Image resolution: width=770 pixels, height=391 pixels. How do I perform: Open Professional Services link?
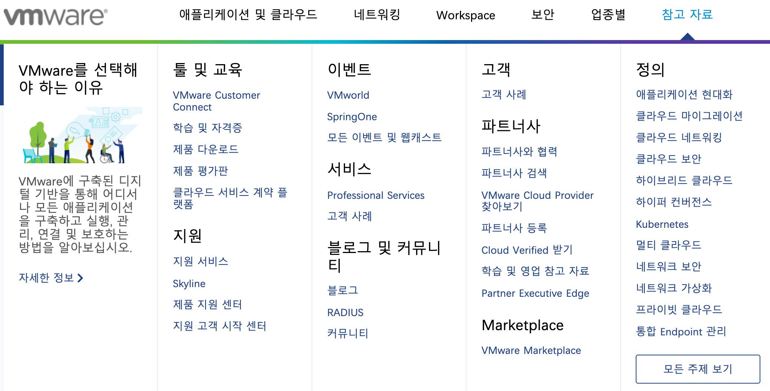(x=376, y=195)
